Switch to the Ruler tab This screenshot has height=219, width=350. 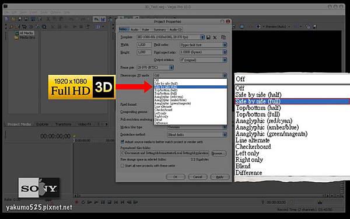coord(145,30)
